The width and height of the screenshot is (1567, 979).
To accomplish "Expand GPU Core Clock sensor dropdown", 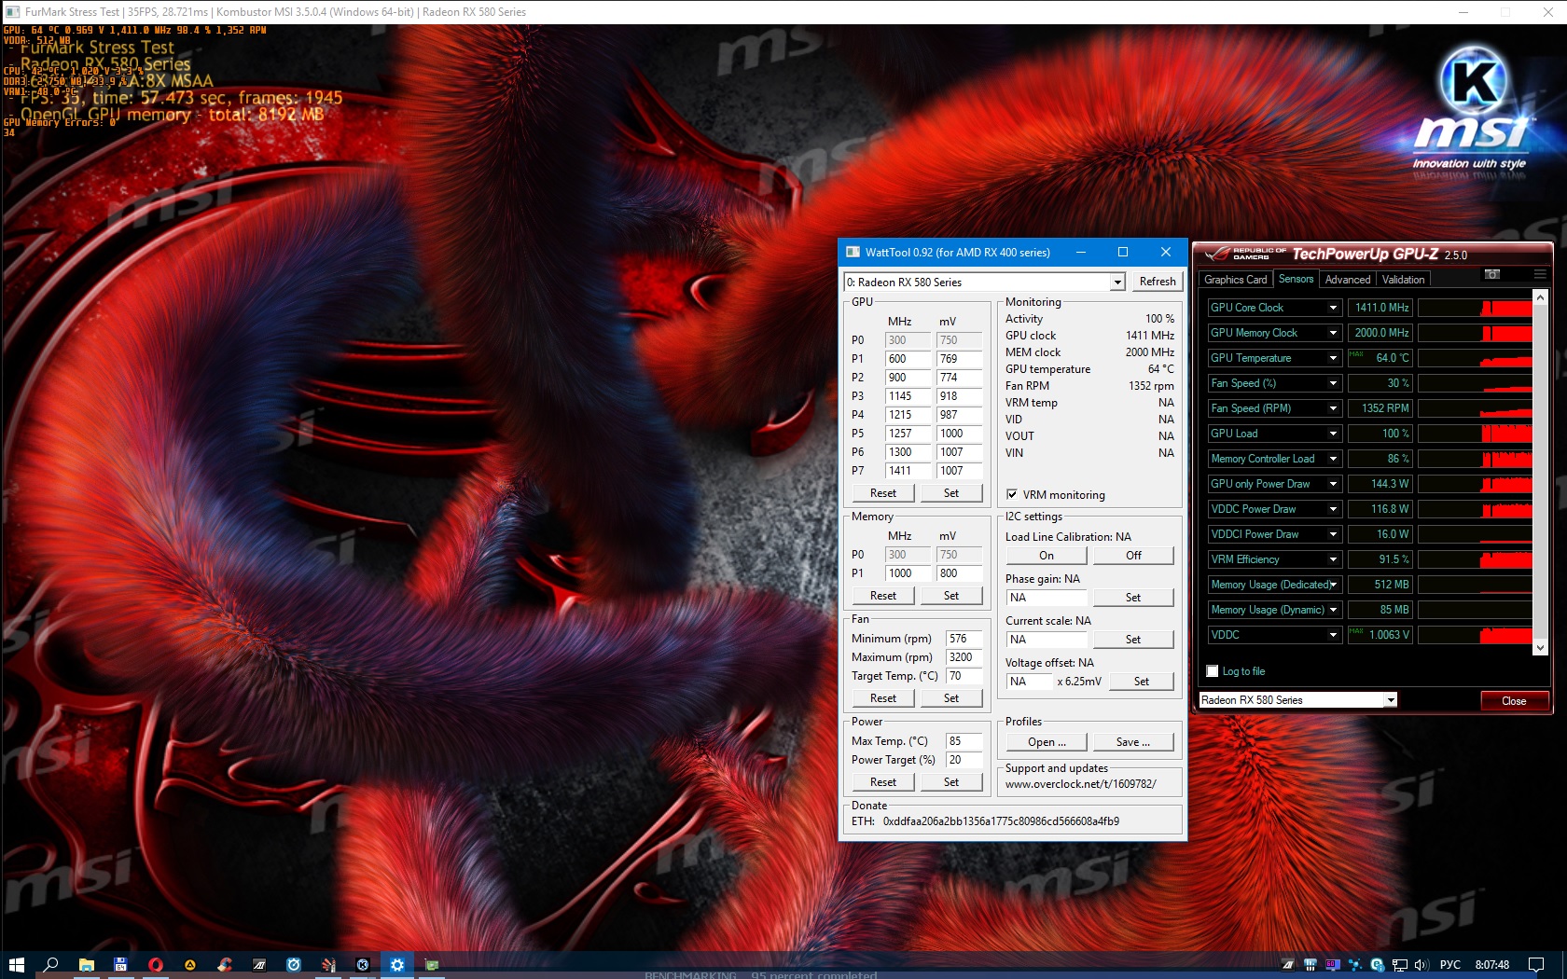I will click(x=1334, y=308).
